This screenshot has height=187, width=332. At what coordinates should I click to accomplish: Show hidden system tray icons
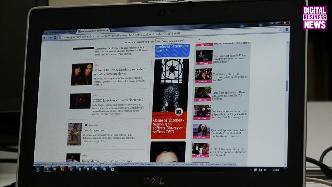tap(251, 170)
